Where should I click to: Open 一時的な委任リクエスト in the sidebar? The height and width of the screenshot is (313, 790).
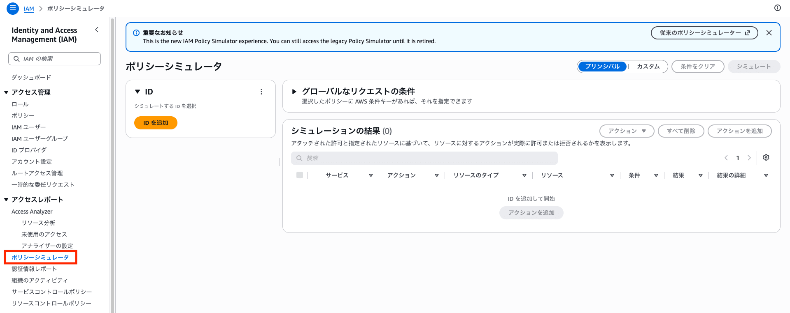[x=43, y=185]
